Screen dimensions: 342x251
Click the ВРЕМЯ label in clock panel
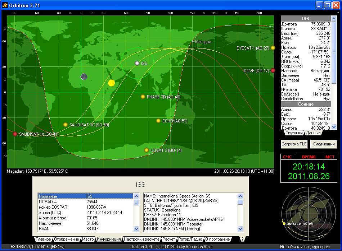click(309, 157)
